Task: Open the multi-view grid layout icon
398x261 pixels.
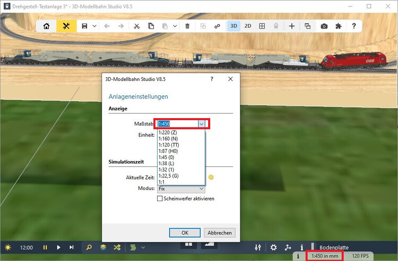Action: click(262, 26)
